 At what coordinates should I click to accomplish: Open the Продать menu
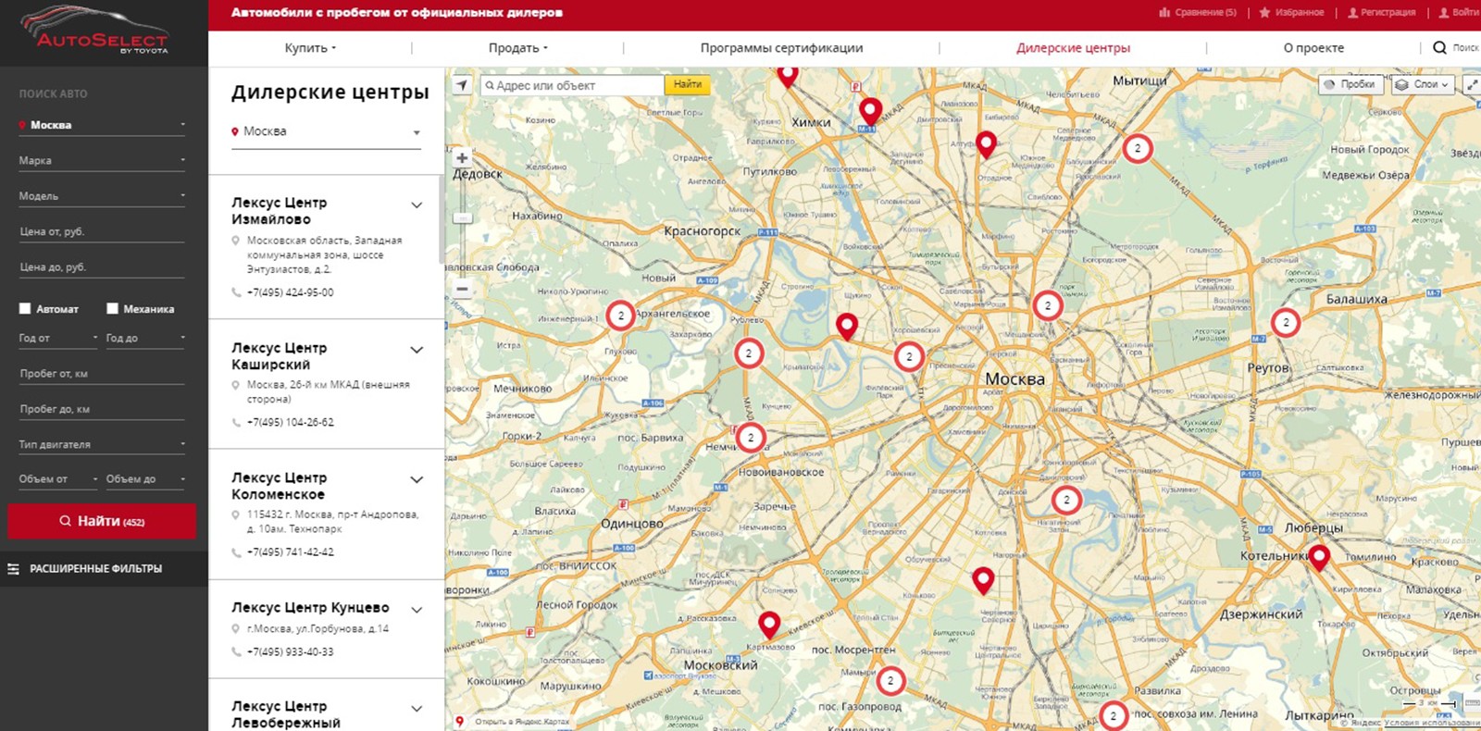(x=518, y=48)
